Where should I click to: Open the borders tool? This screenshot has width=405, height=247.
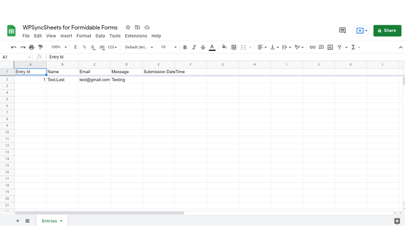[x=234, y=47]
